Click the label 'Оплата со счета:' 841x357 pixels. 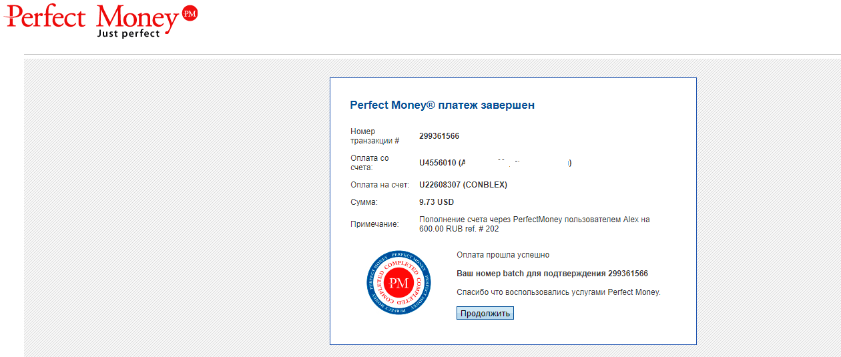coord(370,163)
